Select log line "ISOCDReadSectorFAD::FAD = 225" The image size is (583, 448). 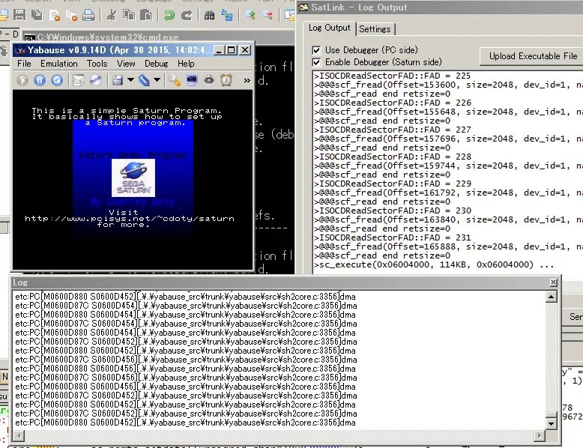pyautogui.click(x=392, y=76)
